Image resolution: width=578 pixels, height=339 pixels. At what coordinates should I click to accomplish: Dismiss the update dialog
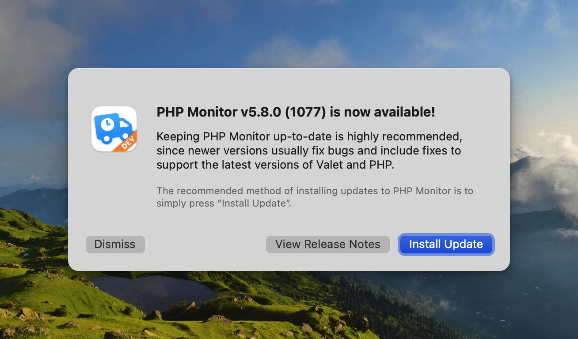click(x=115, y=245)
